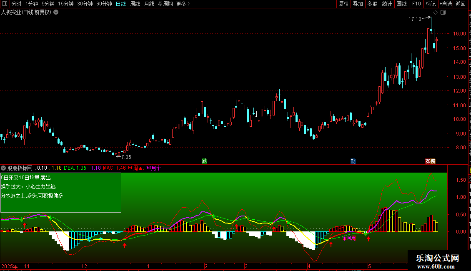Screen dimensions: 471x271
Task: Select the 15分钟 period tab
Action: pyautogui.click(x=66, y=4)
